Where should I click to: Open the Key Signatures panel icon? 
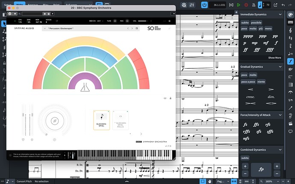pyautogui.click(x=290, y=38)
